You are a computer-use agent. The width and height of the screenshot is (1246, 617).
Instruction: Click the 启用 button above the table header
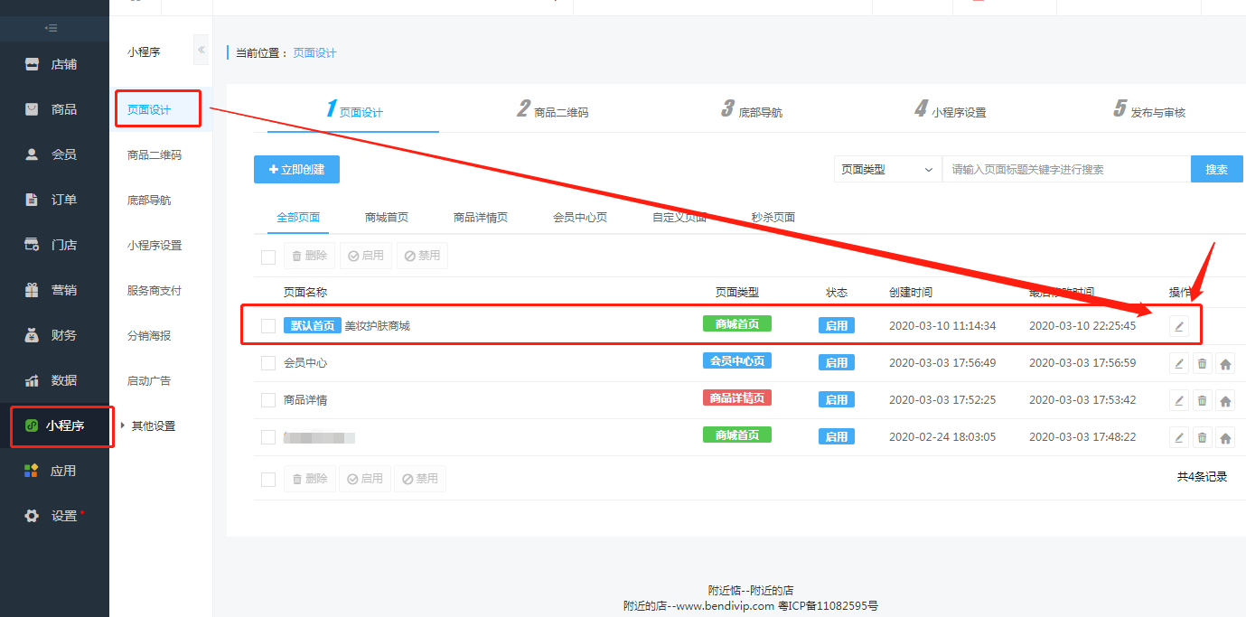tap(366, 256)
